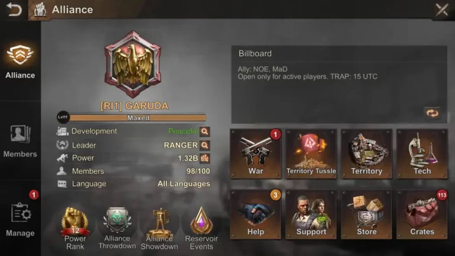The height and width of the screenshot is (256, 455).
Task: Select the Alliance sidebar tab
Action: coord(20,62)
